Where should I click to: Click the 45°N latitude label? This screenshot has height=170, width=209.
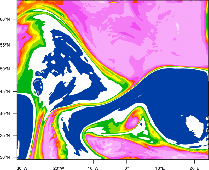(x=5, y=92)
